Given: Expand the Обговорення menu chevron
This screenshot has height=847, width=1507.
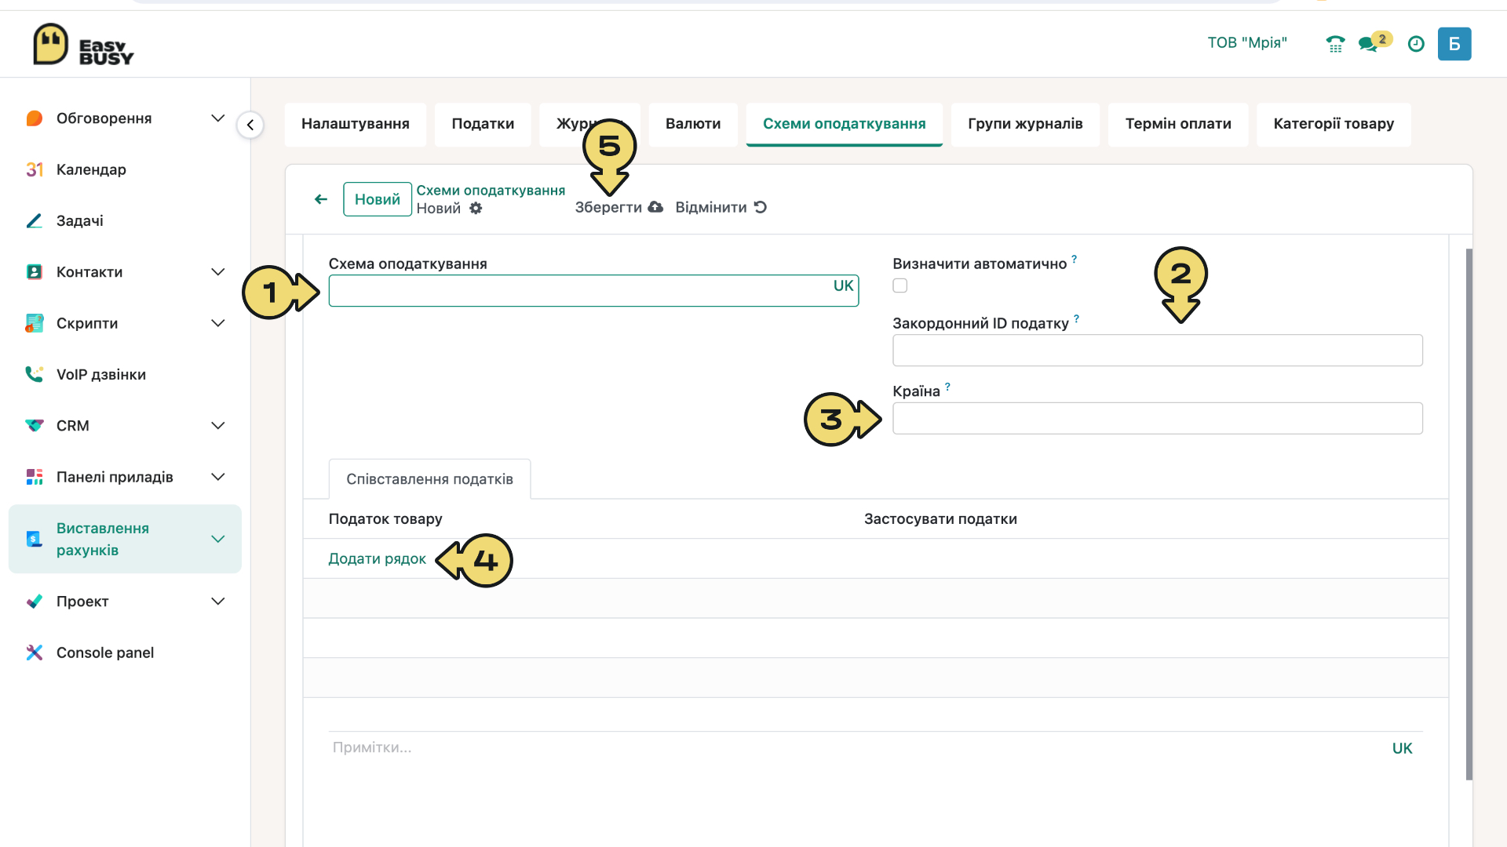Looking at the screenshot, I should pos(218,118).
